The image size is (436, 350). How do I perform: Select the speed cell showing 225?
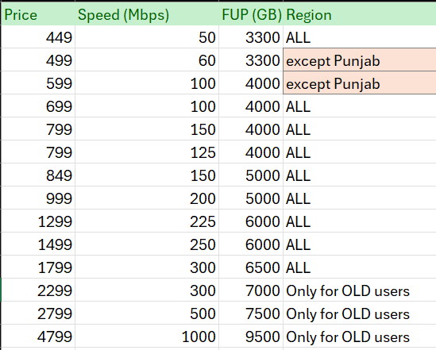point(147,221)
